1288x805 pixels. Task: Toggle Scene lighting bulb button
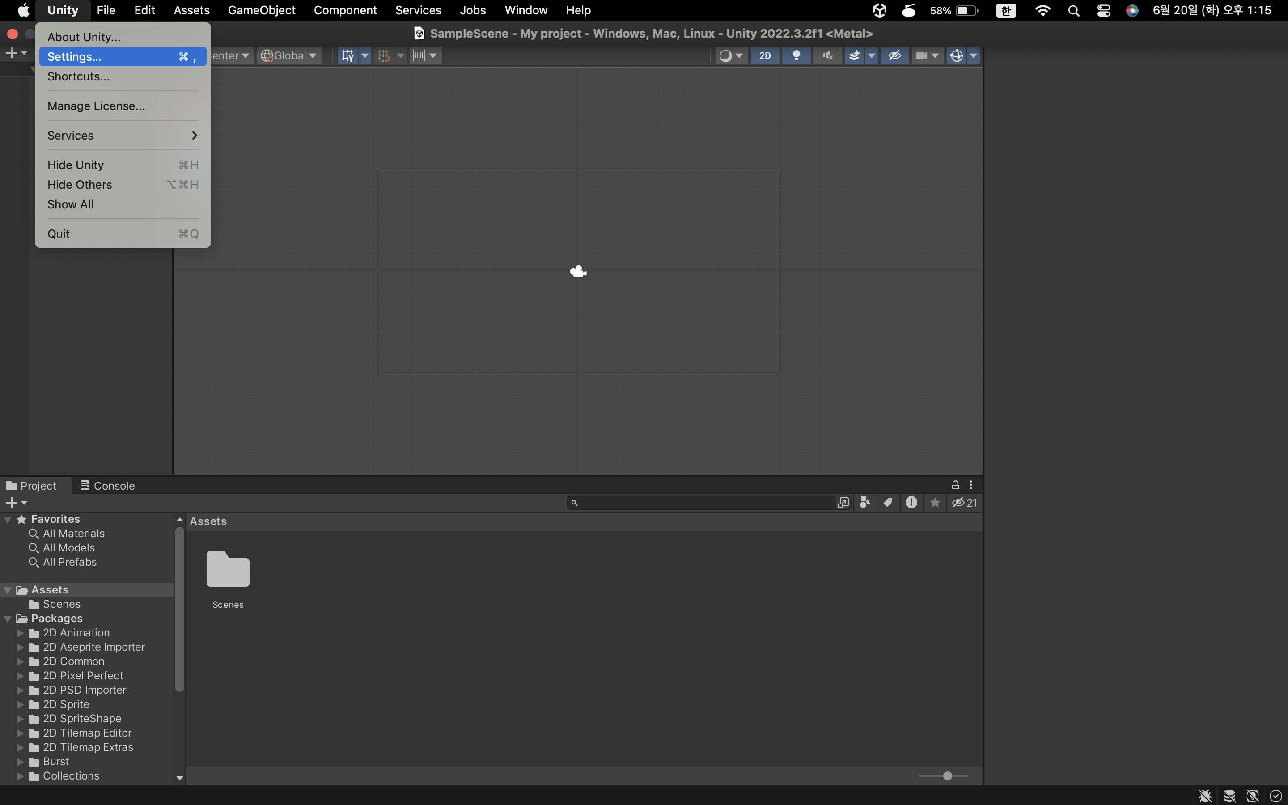(x=796, y=55)
